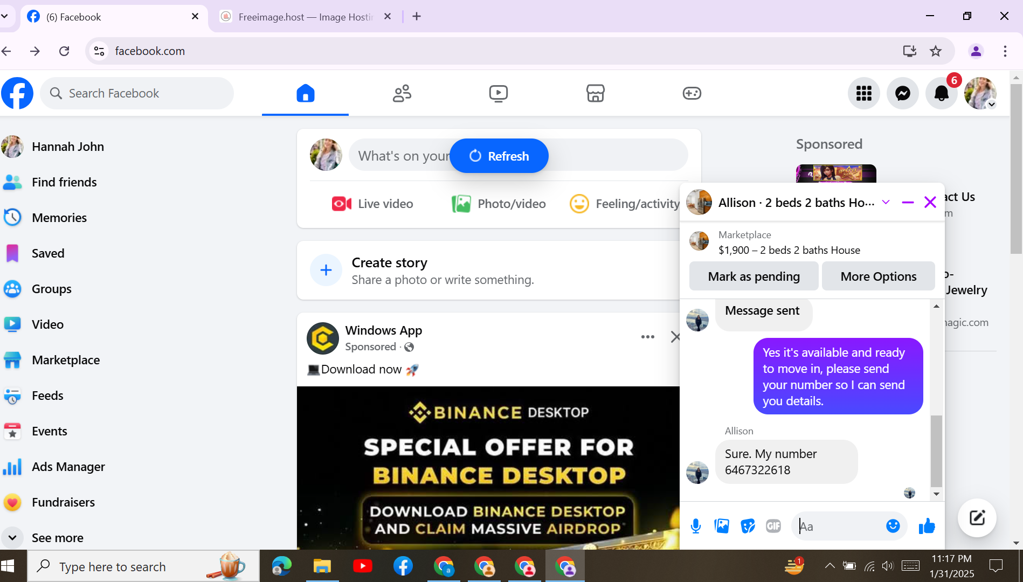The image size is (1023, 582).
Task: Open the Windows App post options menu
Action: [648, 337]
